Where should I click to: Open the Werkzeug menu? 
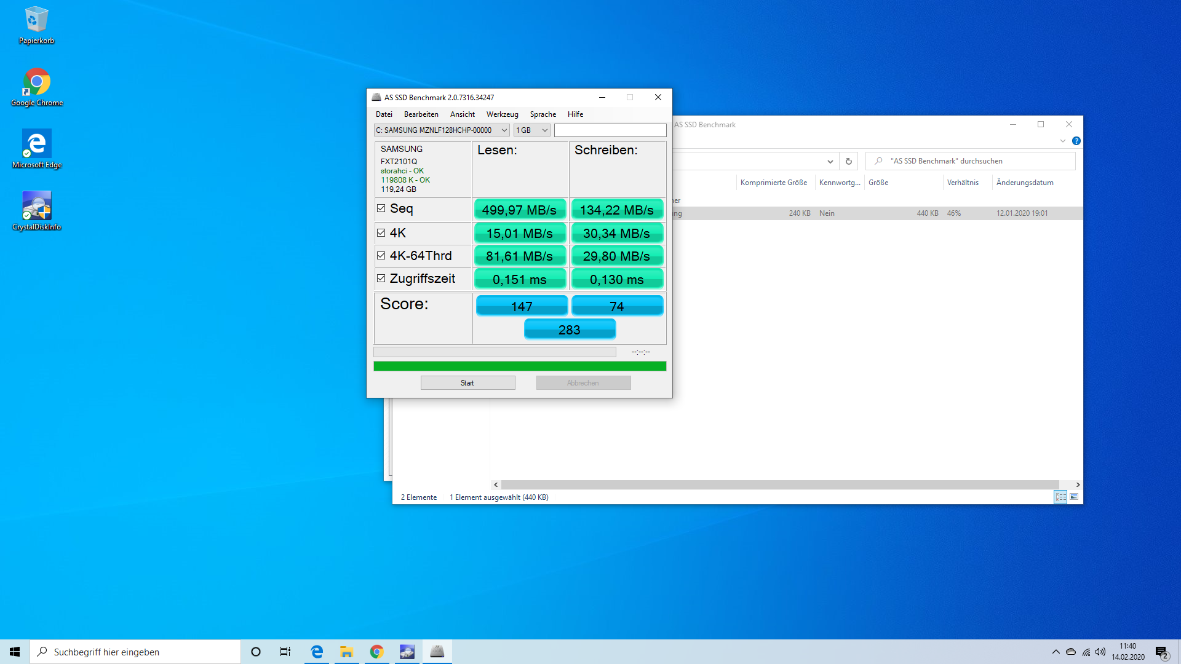click(503, 114)
